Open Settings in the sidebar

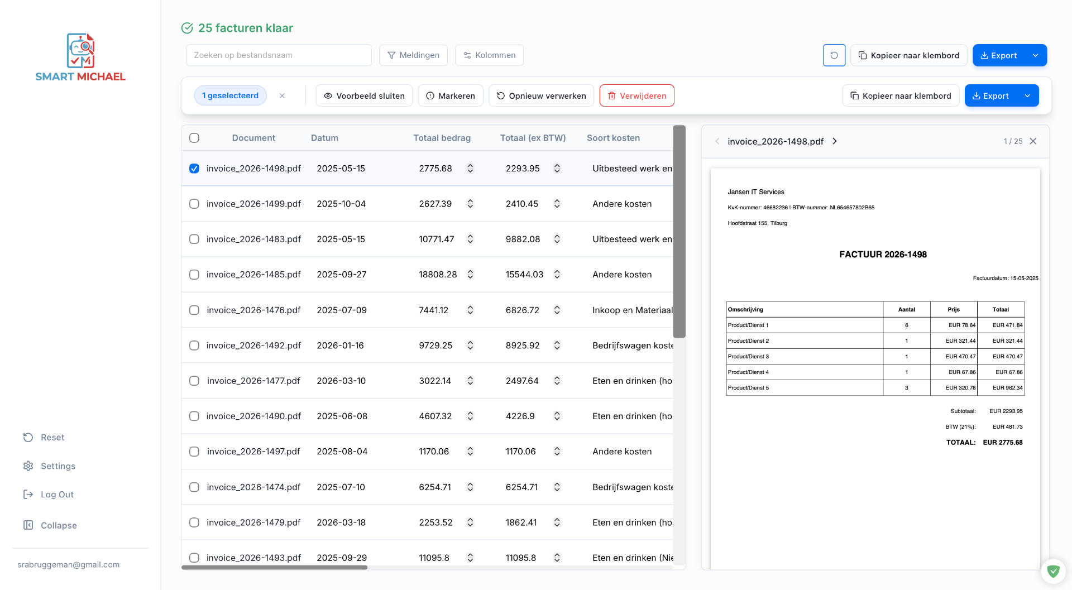[x=49, y=466]
